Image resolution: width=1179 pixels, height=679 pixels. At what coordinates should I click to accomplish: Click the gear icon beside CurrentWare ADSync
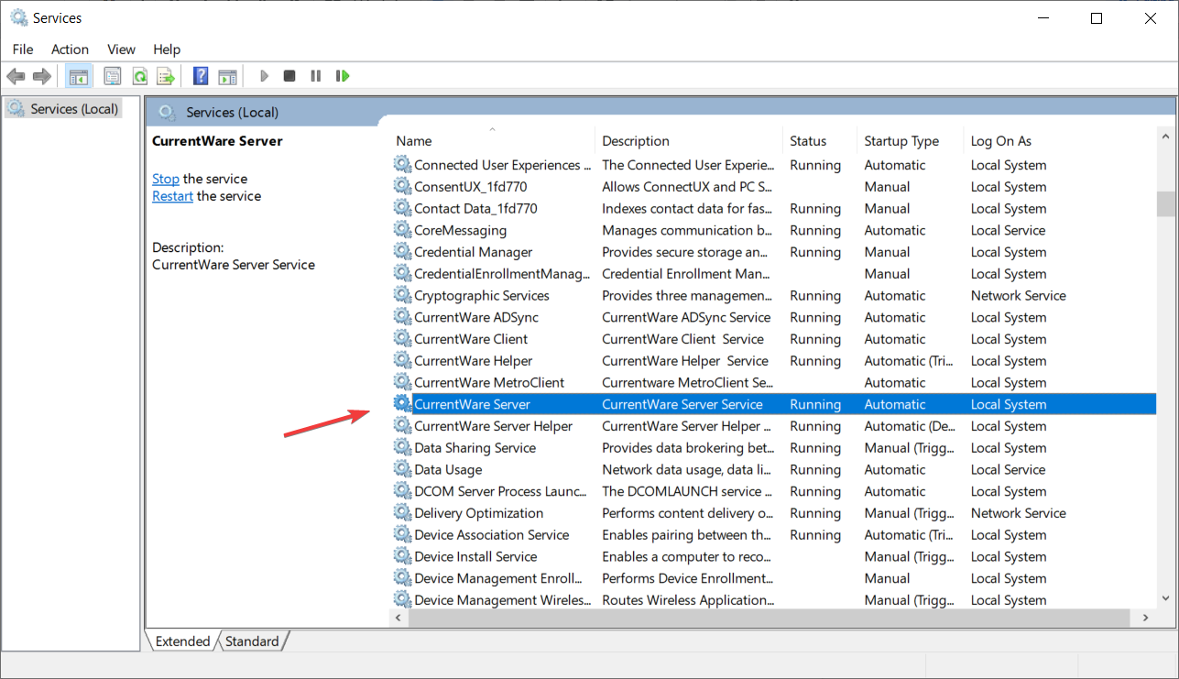click(x=402, y=317)
